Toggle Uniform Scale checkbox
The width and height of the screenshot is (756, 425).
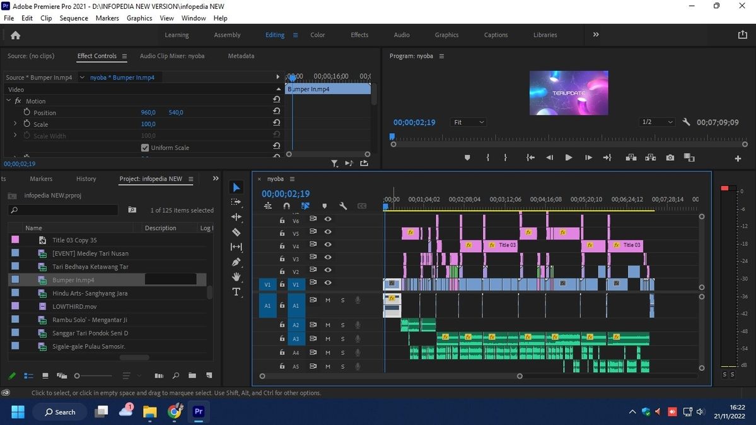pos(144,148)
